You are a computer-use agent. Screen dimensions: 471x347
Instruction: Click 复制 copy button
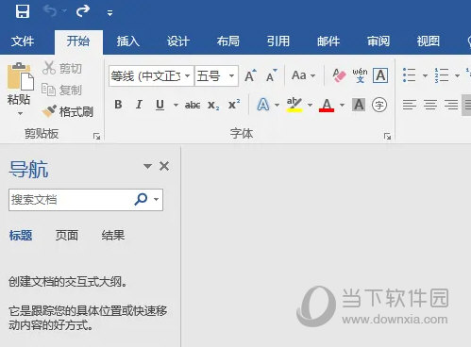[x=62, y=91]
